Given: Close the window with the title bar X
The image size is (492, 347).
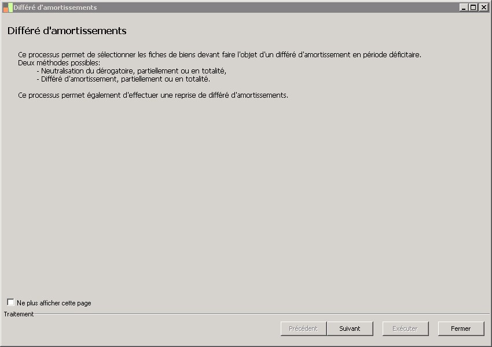Looking at the screenshot, I should click(482, 8).
